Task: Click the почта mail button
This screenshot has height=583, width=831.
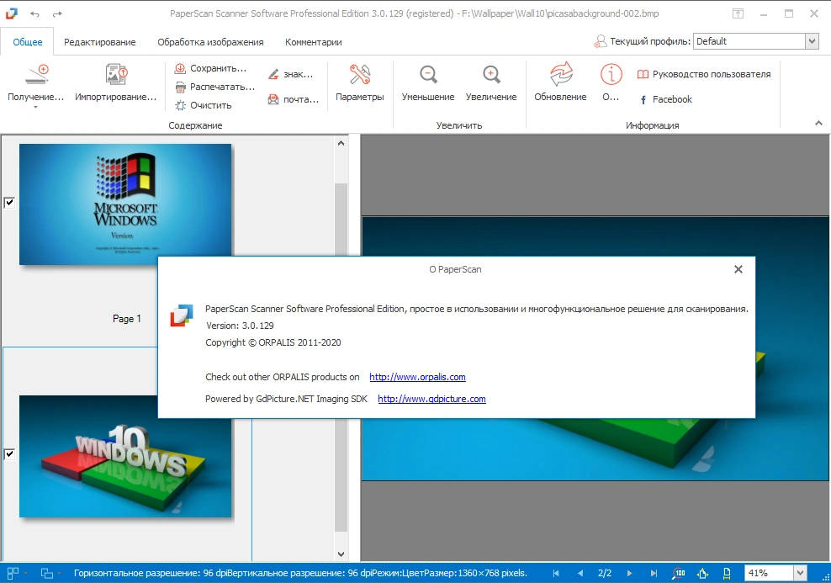Action: pos(293,99)
